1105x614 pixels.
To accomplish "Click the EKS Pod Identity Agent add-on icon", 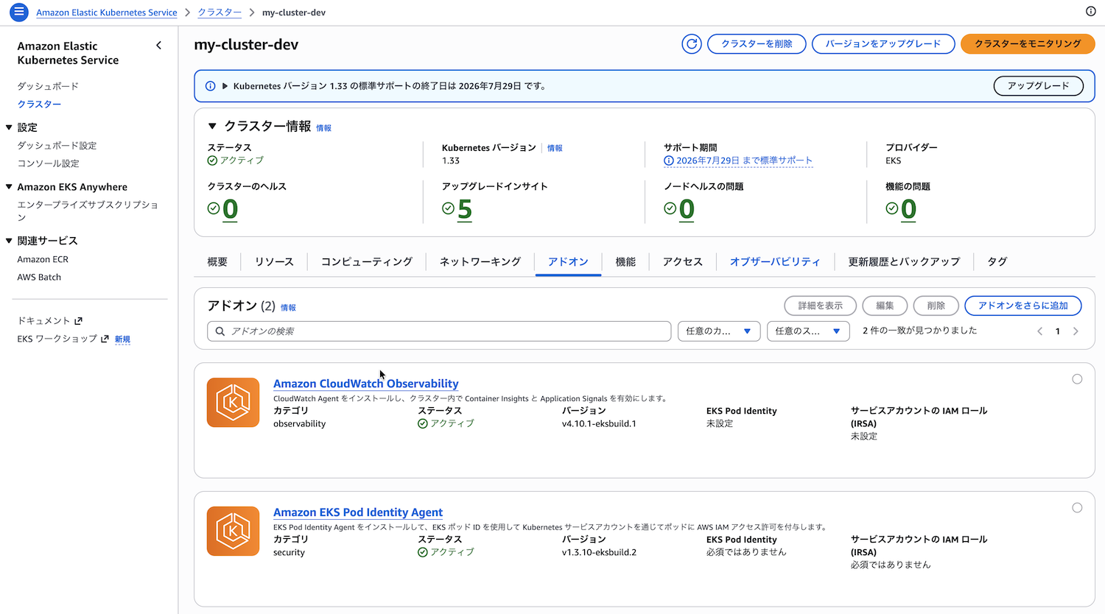I will [233, 531].
